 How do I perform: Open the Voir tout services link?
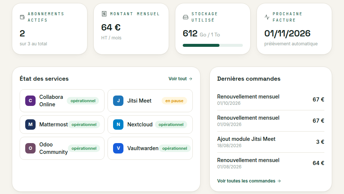(x=180, y=79)
